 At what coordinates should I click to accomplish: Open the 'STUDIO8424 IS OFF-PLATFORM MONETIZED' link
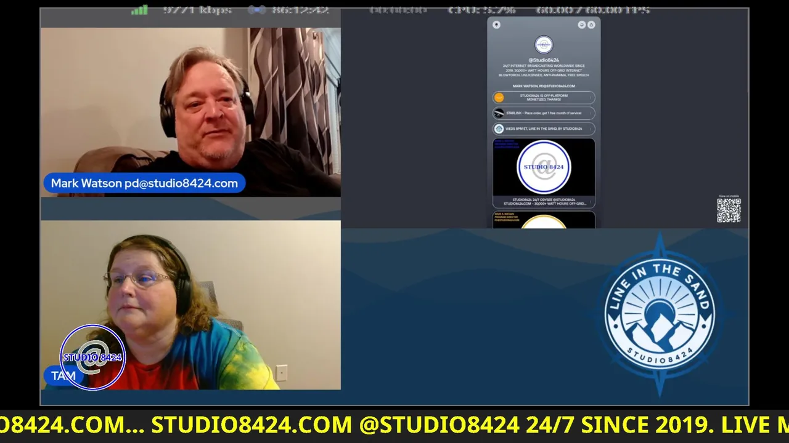544,97
